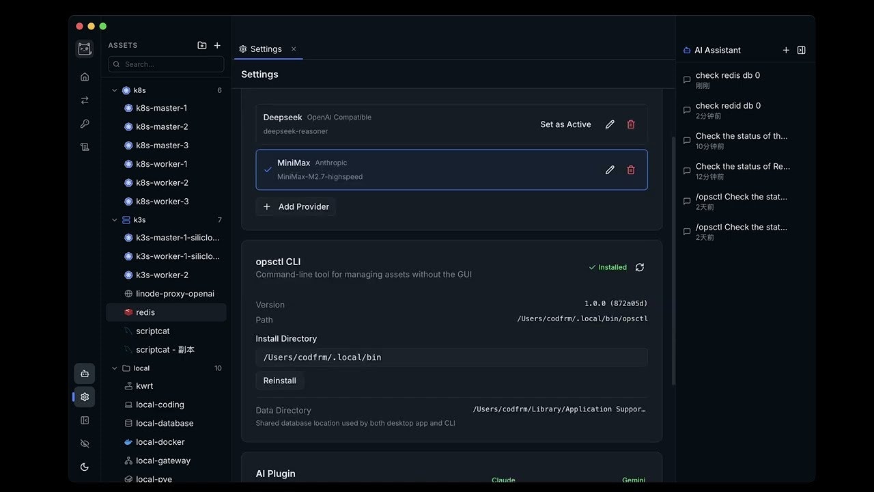This screenshot has height=492, width=874.
Task: Toggle the hidden eye-slash icon in sidebar
Action: click(x=85, y=443)
